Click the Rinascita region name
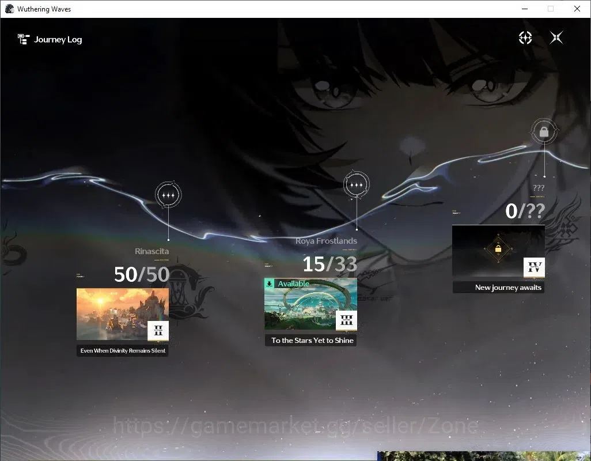 coord(151,251)
